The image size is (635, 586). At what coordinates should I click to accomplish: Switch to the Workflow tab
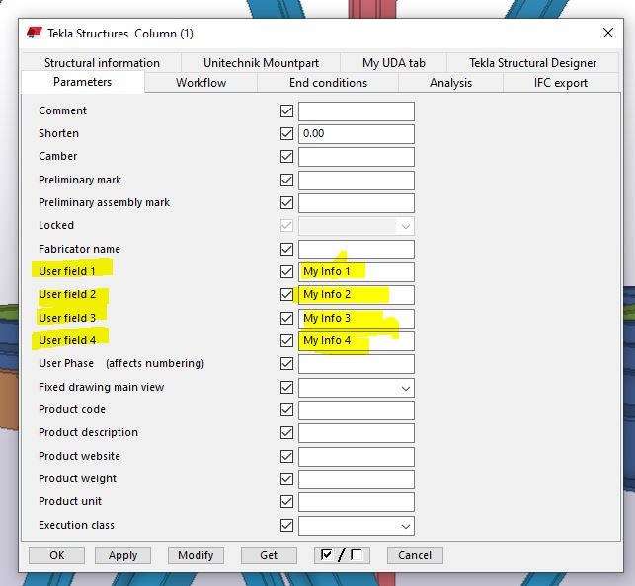(200, 83)
